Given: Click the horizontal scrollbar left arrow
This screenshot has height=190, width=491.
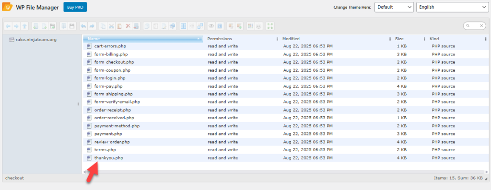Looking at the screenshot, I should (84, 172).
